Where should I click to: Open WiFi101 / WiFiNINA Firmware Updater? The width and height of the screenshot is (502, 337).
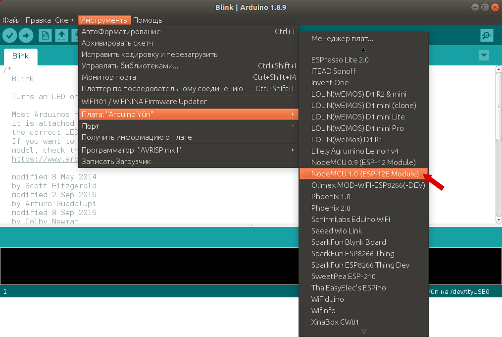[x=188, y=102]
